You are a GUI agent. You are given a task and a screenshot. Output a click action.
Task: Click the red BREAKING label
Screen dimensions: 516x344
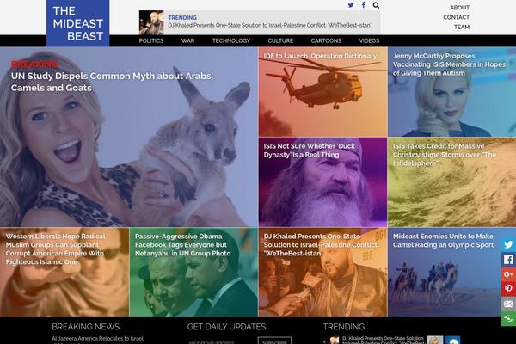[34, 64]
